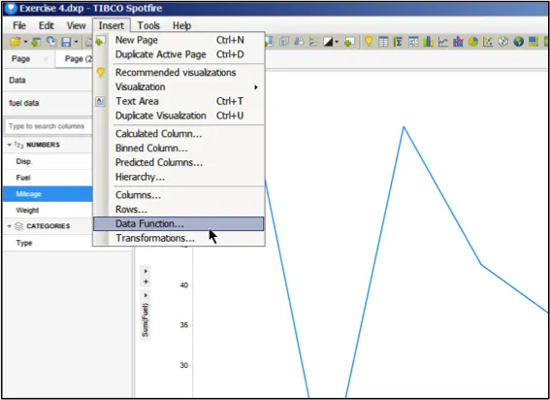Open the View menu
This screenshot has height=400, width=550.
pos(76,25)
